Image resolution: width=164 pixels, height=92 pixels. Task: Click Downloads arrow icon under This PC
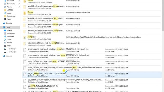coord(5,37)
